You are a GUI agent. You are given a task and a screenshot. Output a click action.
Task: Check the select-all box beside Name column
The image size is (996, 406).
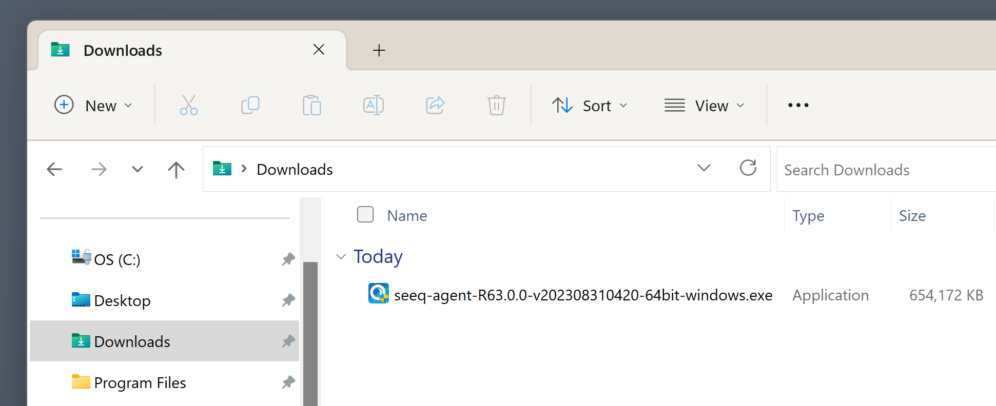click(365, 215)
